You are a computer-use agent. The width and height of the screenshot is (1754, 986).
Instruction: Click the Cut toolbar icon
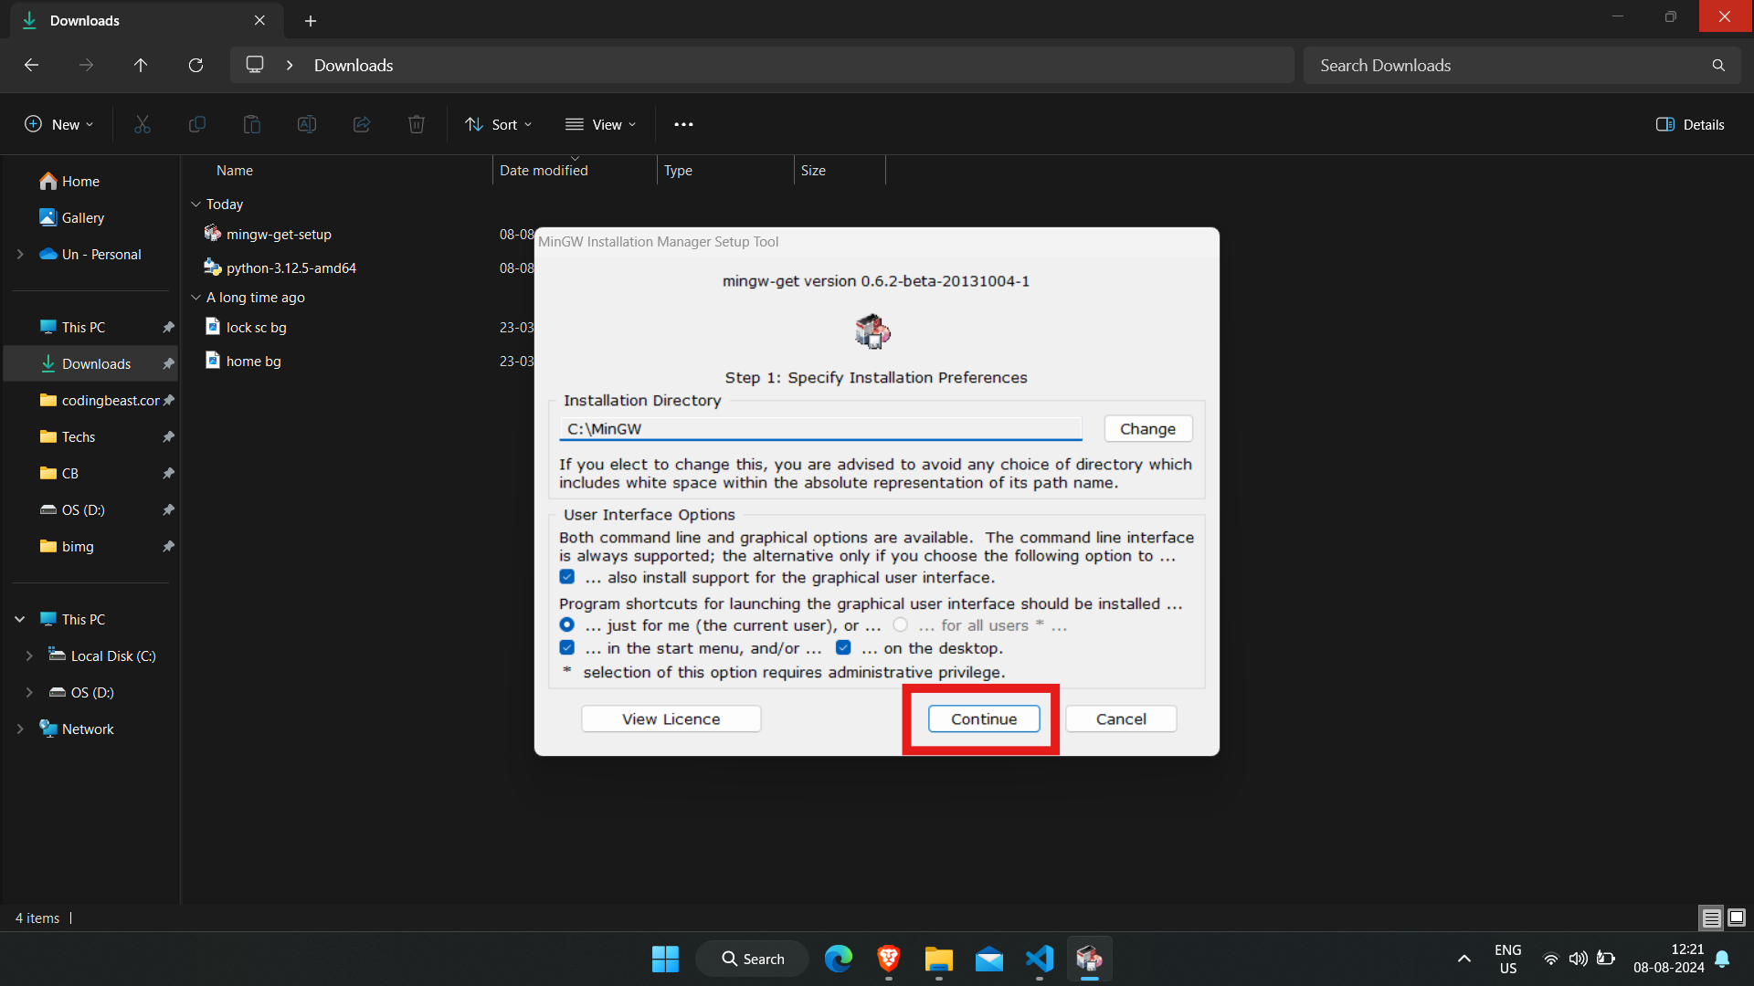coord(143,124)
